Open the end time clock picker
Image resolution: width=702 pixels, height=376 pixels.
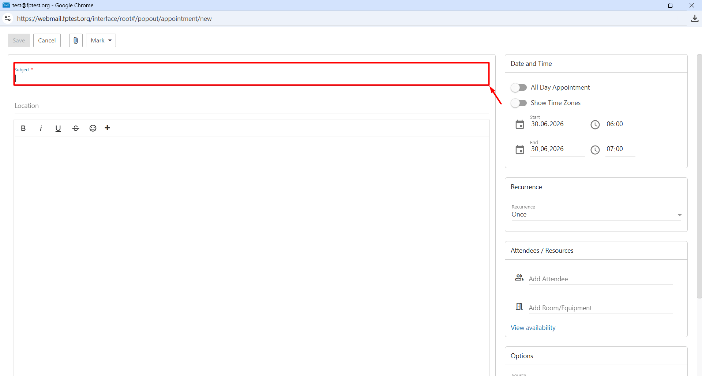pyautogui.click(x=595, y=150)
